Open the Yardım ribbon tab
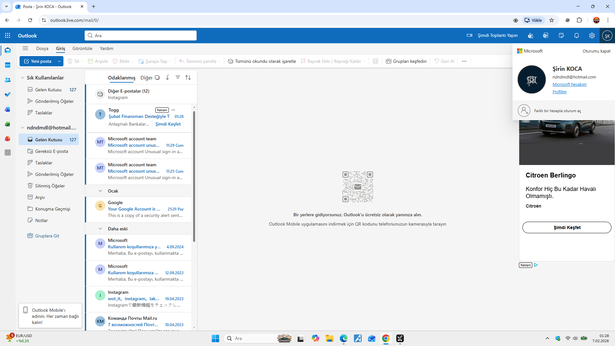 pos(107,48)
